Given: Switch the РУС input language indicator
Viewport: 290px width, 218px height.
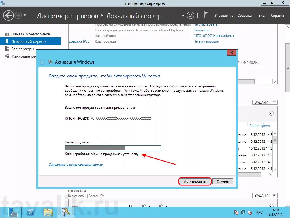Looking at the screenshot, I should click(x=259, y=212).
